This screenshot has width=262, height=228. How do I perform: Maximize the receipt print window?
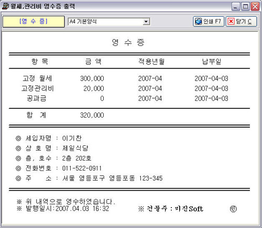(245, 7)
